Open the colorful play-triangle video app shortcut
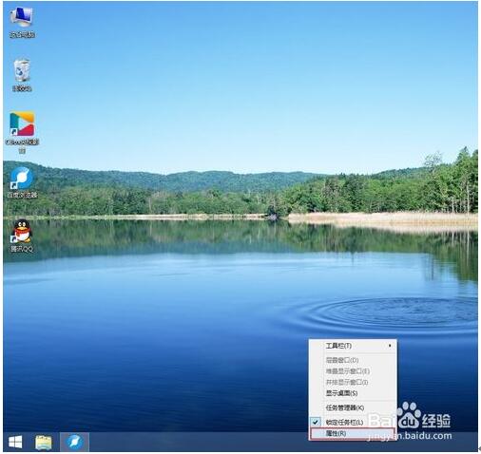 pos(22,131)
